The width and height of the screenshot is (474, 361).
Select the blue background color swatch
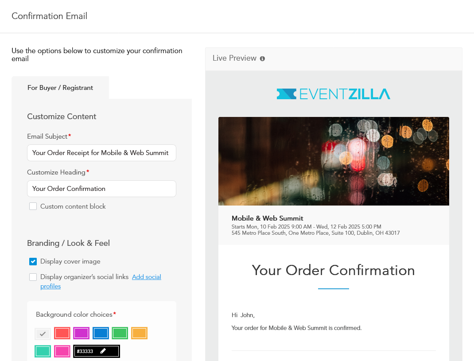pos(101,333)
